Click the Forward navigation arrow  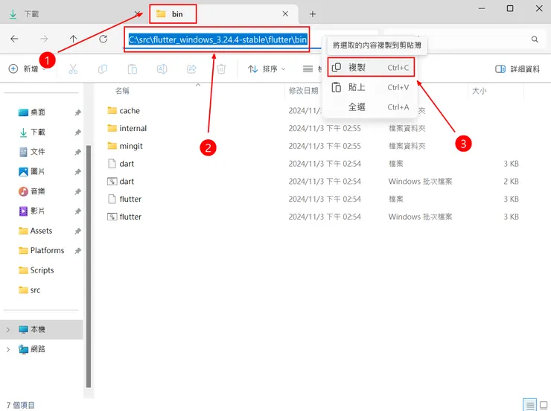[44, 39]
